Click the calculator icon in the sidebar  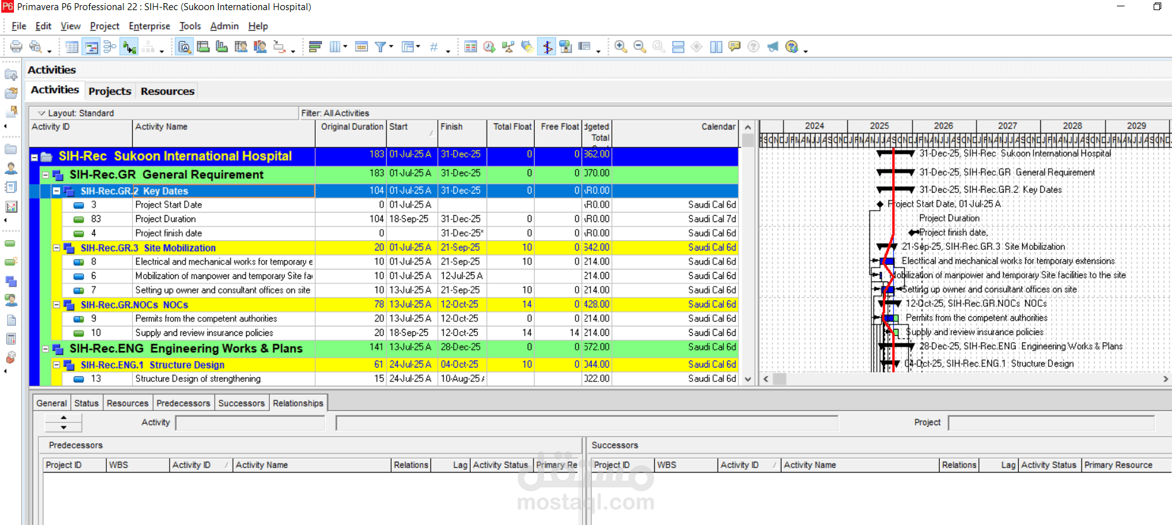(11, 339)
